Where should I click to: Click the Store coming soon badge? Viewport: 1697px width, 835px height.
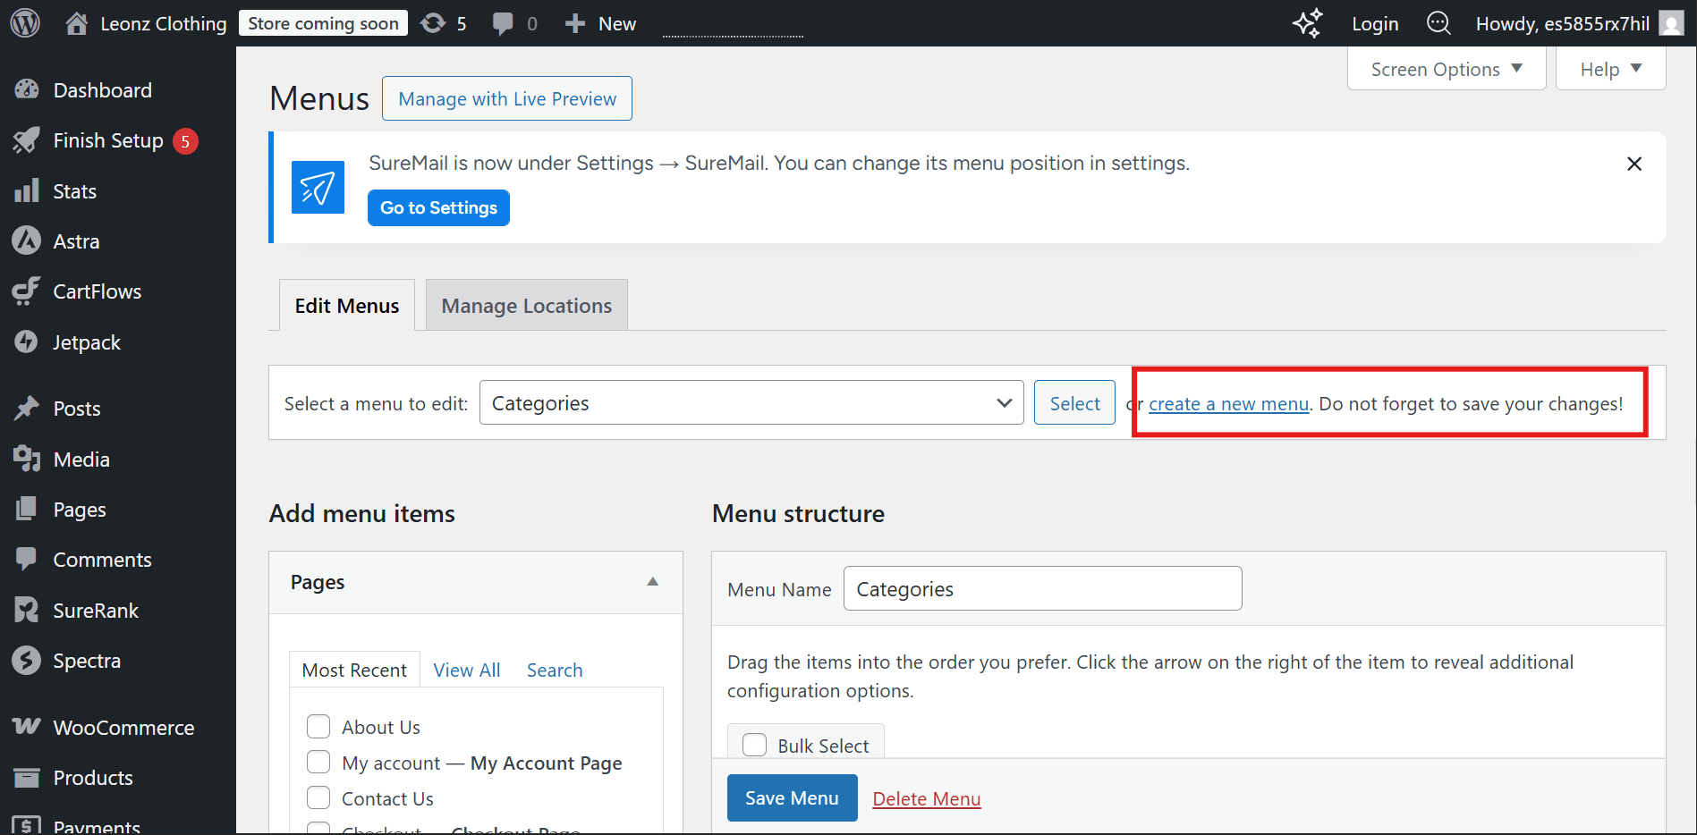click(323, 23)
